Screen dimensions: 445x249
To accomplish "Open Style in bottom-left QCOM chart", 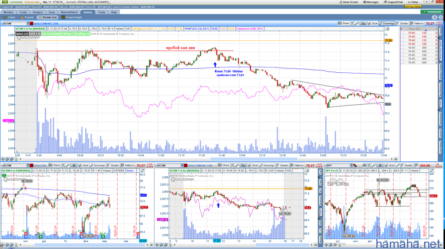I will [x=83, y=165].
